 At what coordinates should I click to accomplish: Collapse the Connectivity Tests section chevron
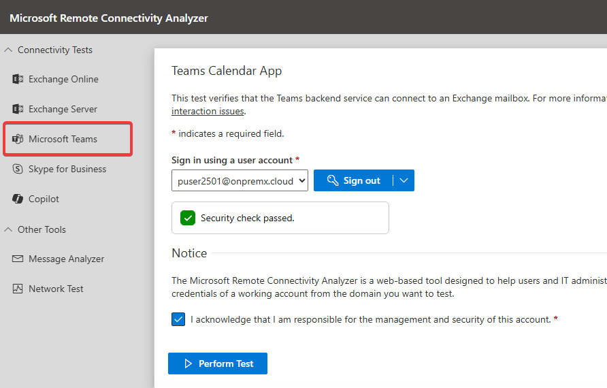[x=8, y=50]
